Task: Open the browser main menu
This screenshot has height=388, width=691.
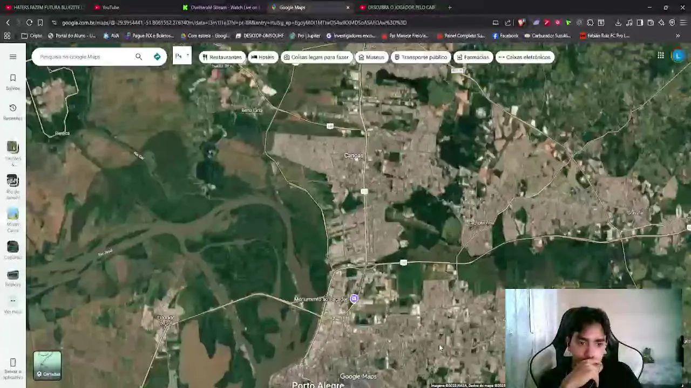Action: (x=683, y=23)
